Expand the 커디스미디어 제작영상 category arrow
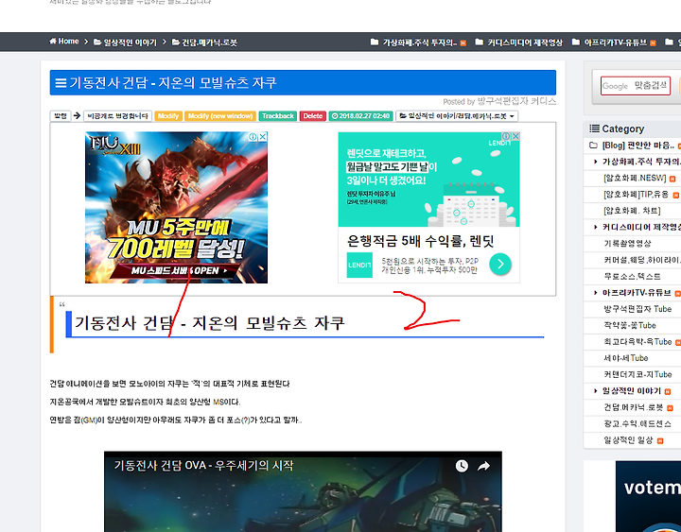The height and width of the screenshot is (532, 681). coord(596,227)
